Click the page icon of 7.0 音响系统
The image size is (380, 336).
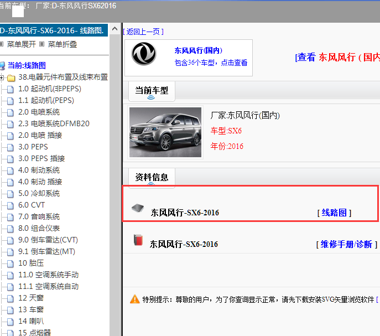click(x=11, y=218)
